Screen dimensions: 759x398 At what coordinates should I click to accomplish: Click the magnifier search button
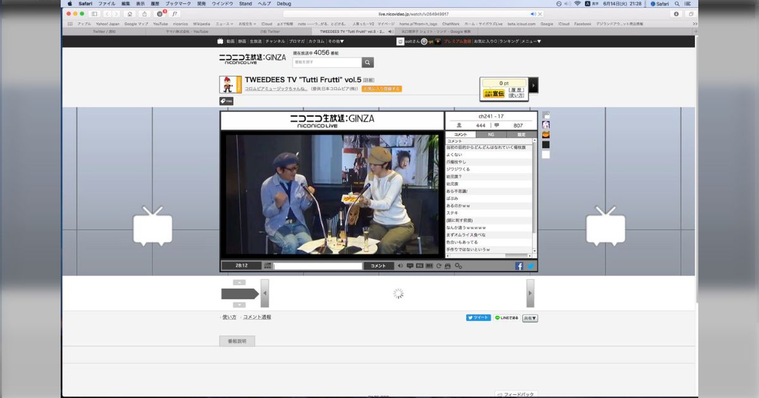[x=367, y=63]
